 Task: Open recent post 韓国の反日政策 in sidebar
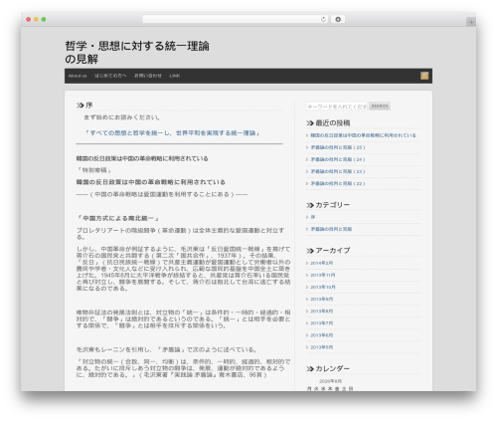pos(363,135)
